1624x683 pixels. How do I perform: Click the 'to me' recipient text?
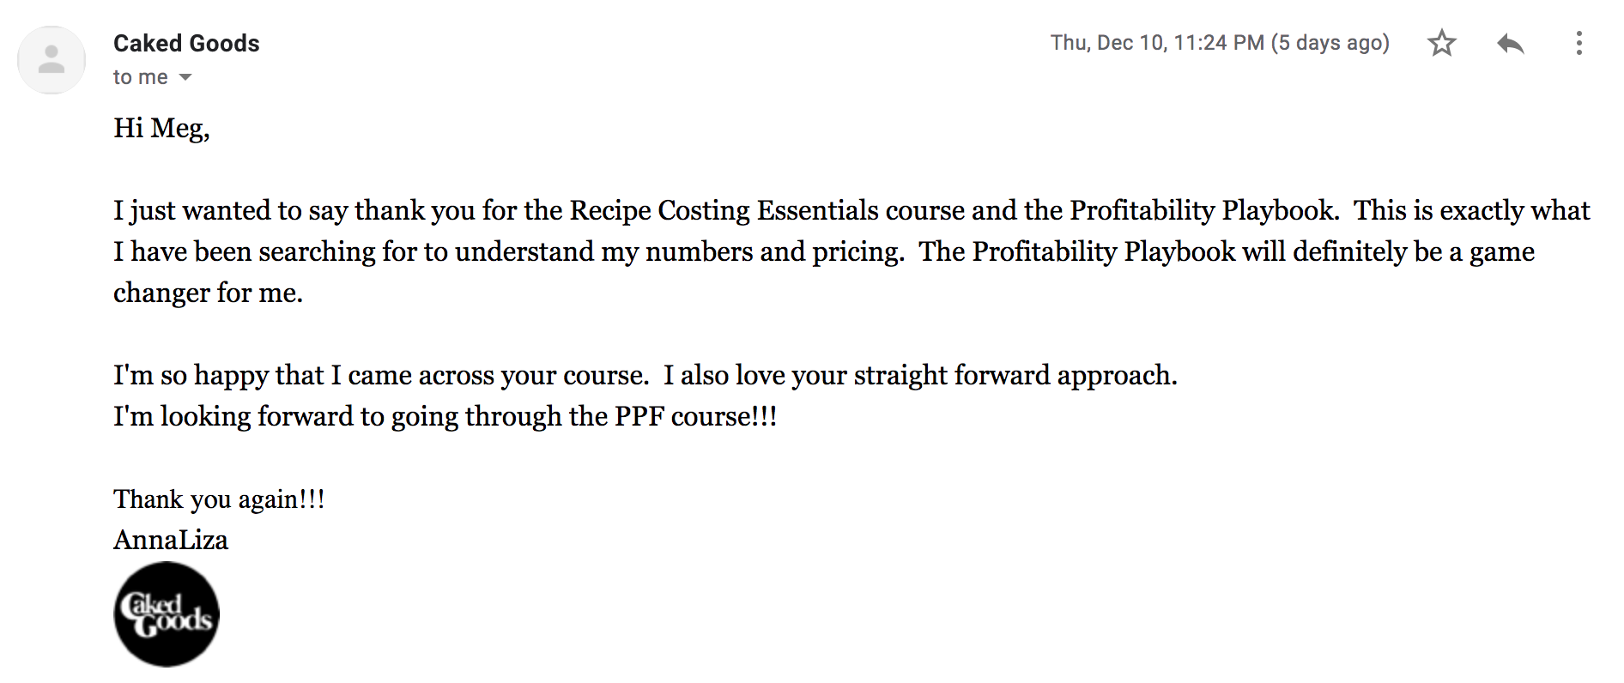click(x=141, y=77)
